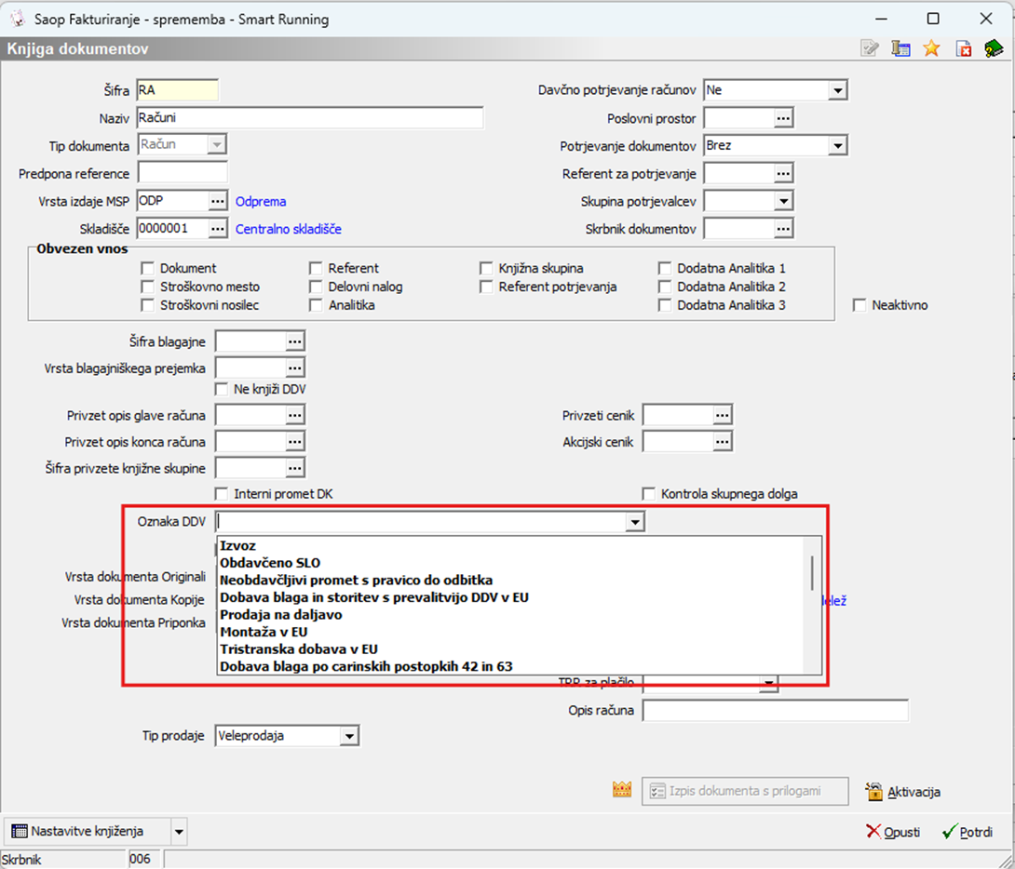
Task: Open lookup for Vrsta izdaje MSP
Action: pos(218,201)
